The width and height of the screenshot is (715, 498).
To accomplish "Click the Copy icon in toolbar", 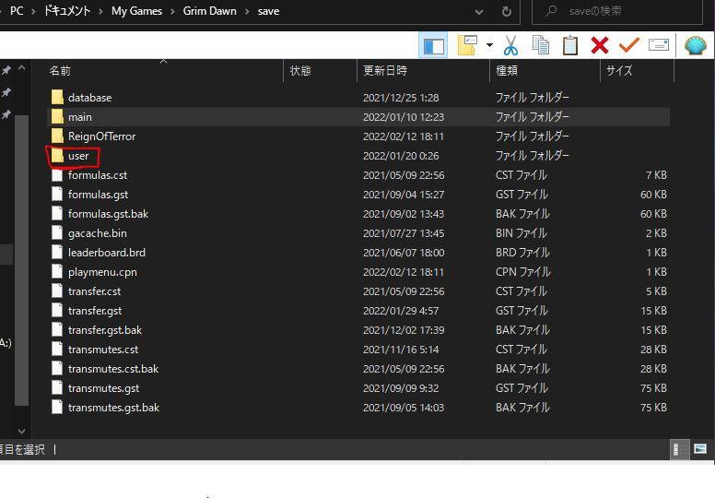I will [x=541, y=45].
